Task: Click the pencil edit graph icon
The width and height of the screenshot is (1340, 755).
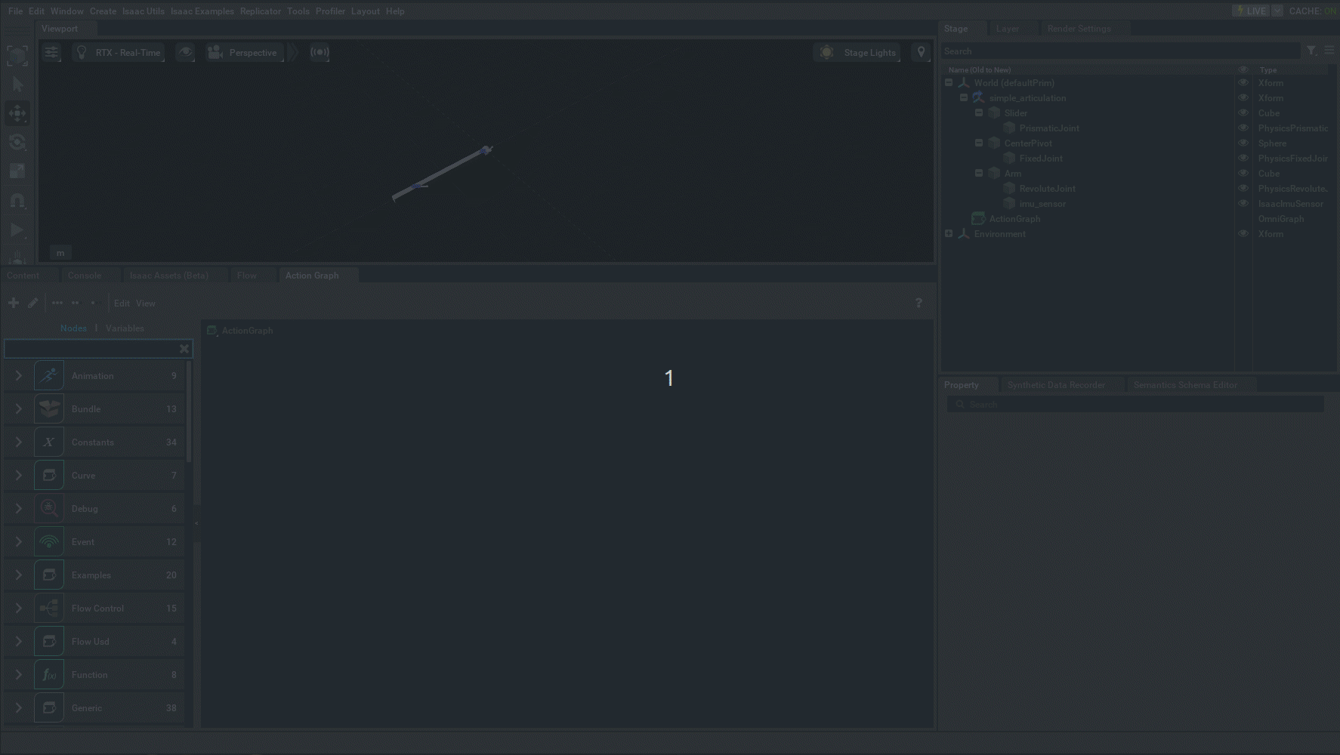Action: click(x=32, y=303)
